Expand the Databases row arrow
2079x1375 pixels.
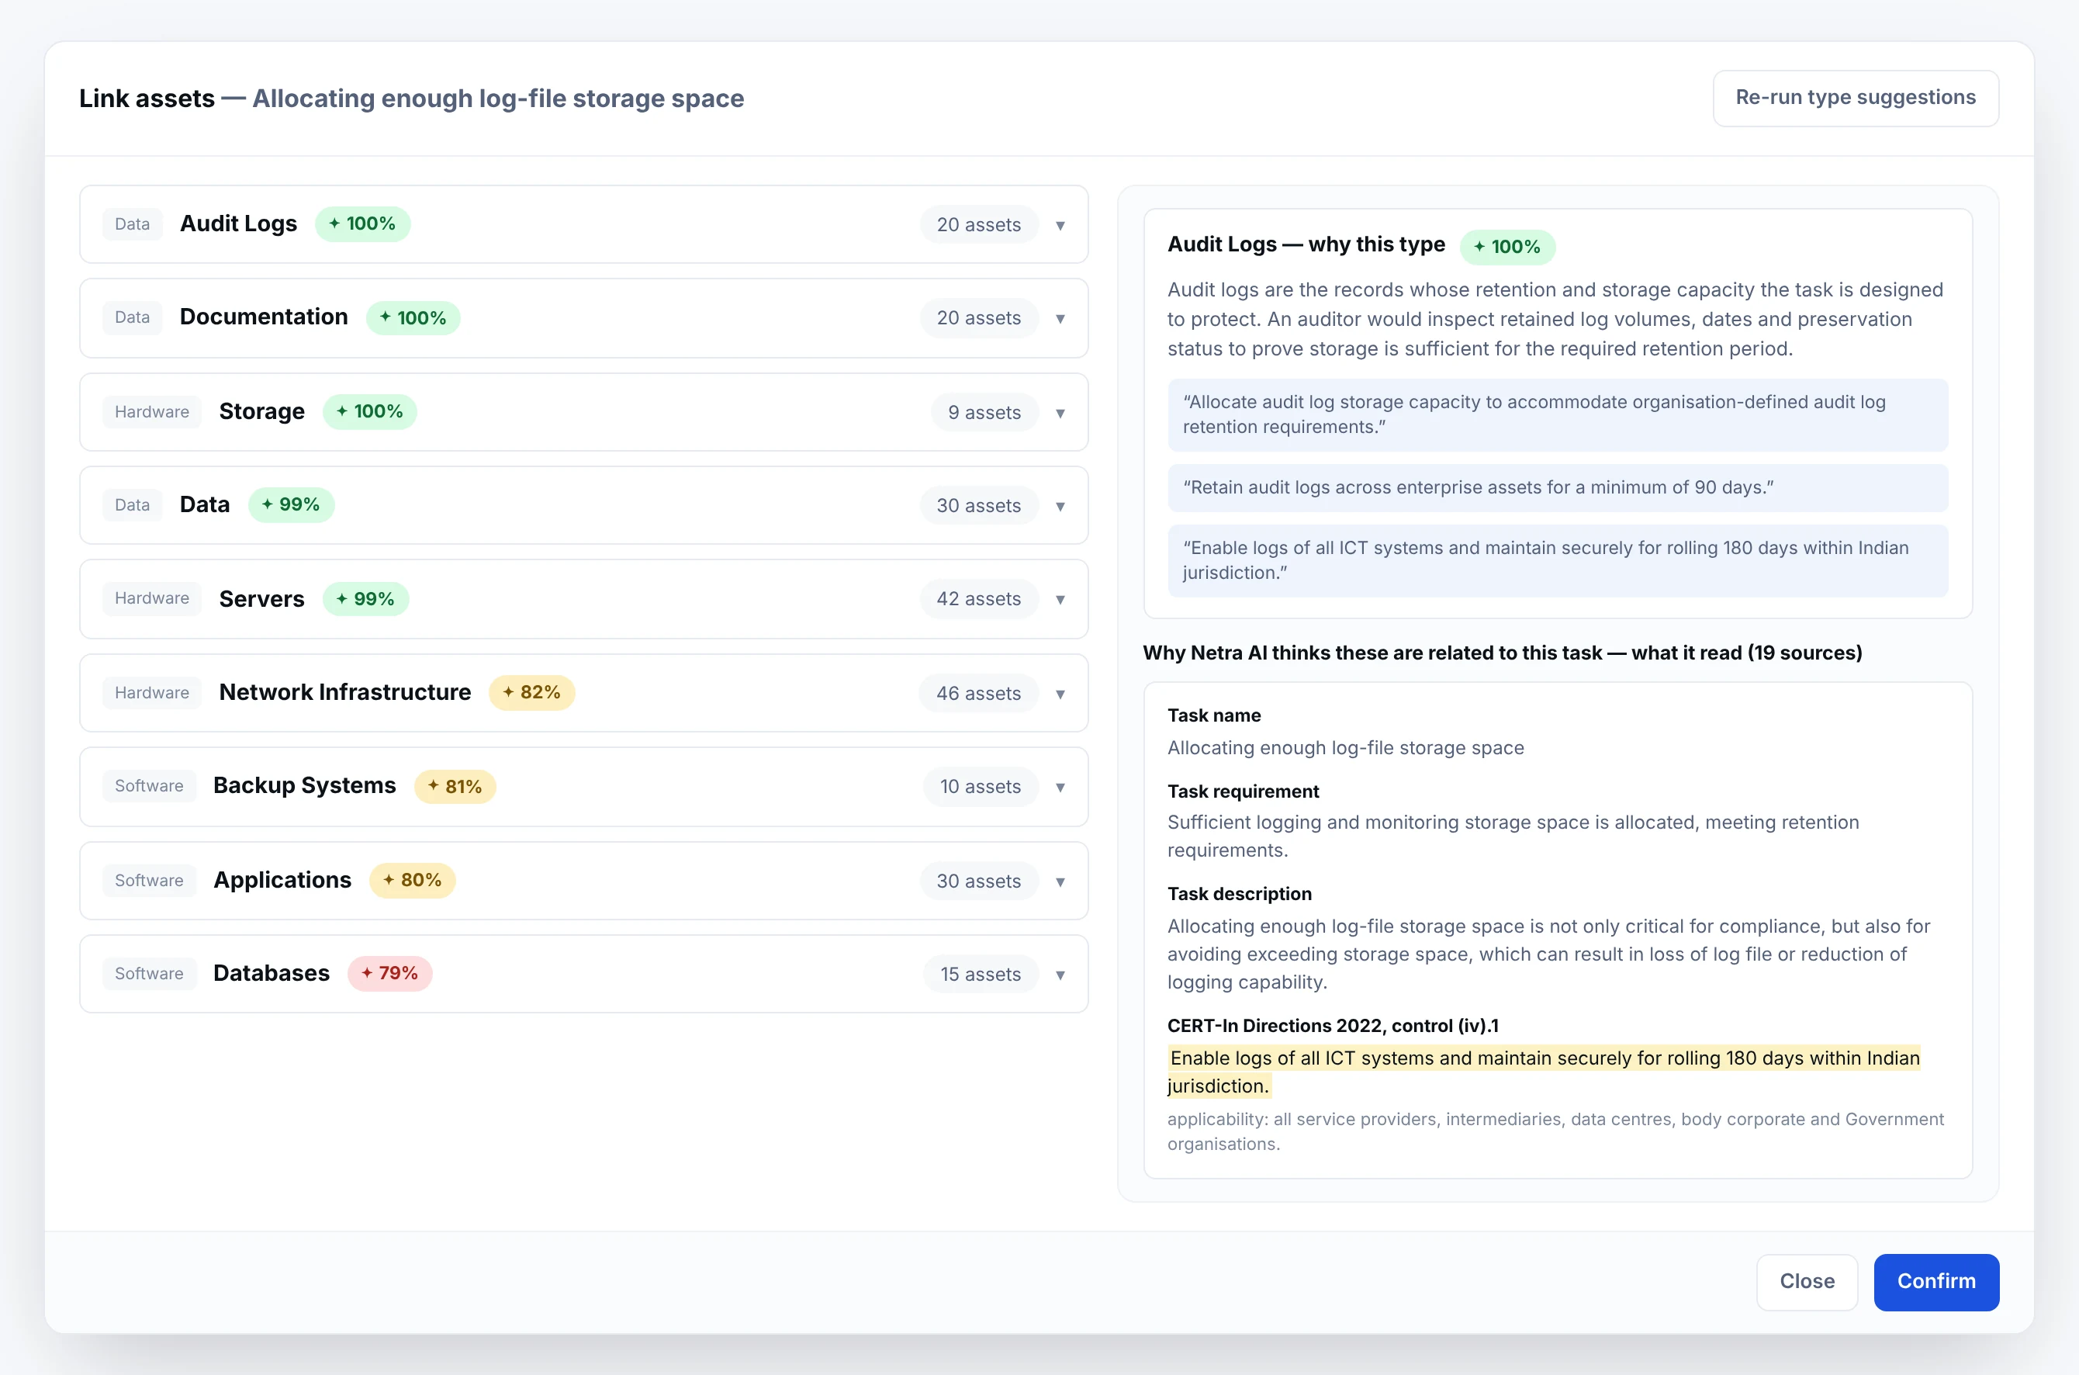[x=1060, y=975]
